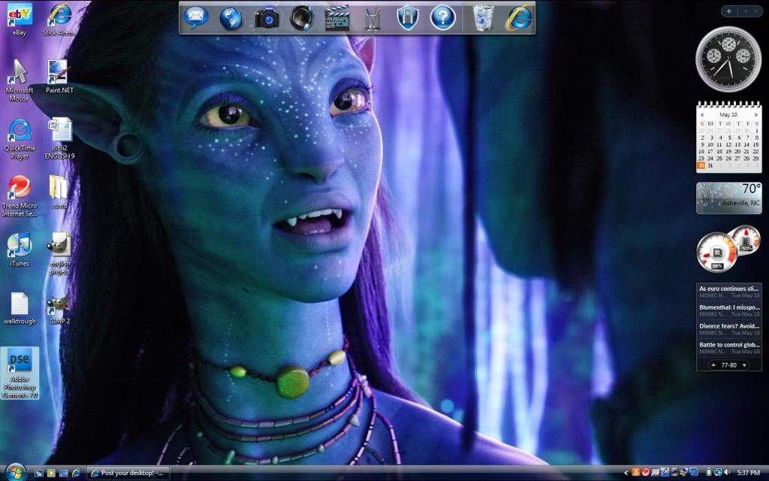The width and height of the screenshot is (769, 481).
Task: Switch to 'Post your desktop!' taskbar window
Action: point(128,473)
